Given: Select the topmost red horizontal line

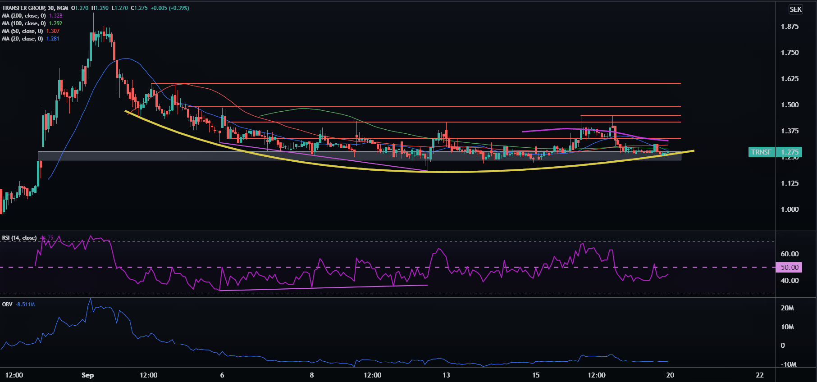Looking at the screenshot, I should [406, 83].
